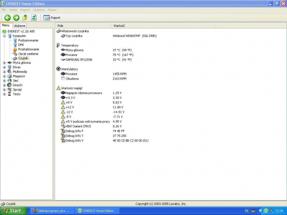Open Opcje zasilania in the tree
Image resolution: width=287 pixels, height=215 pixels.
point(28,54)
